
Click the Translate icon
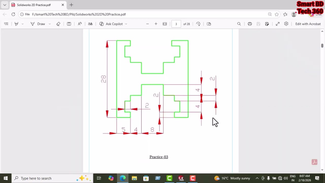point(90,24)
